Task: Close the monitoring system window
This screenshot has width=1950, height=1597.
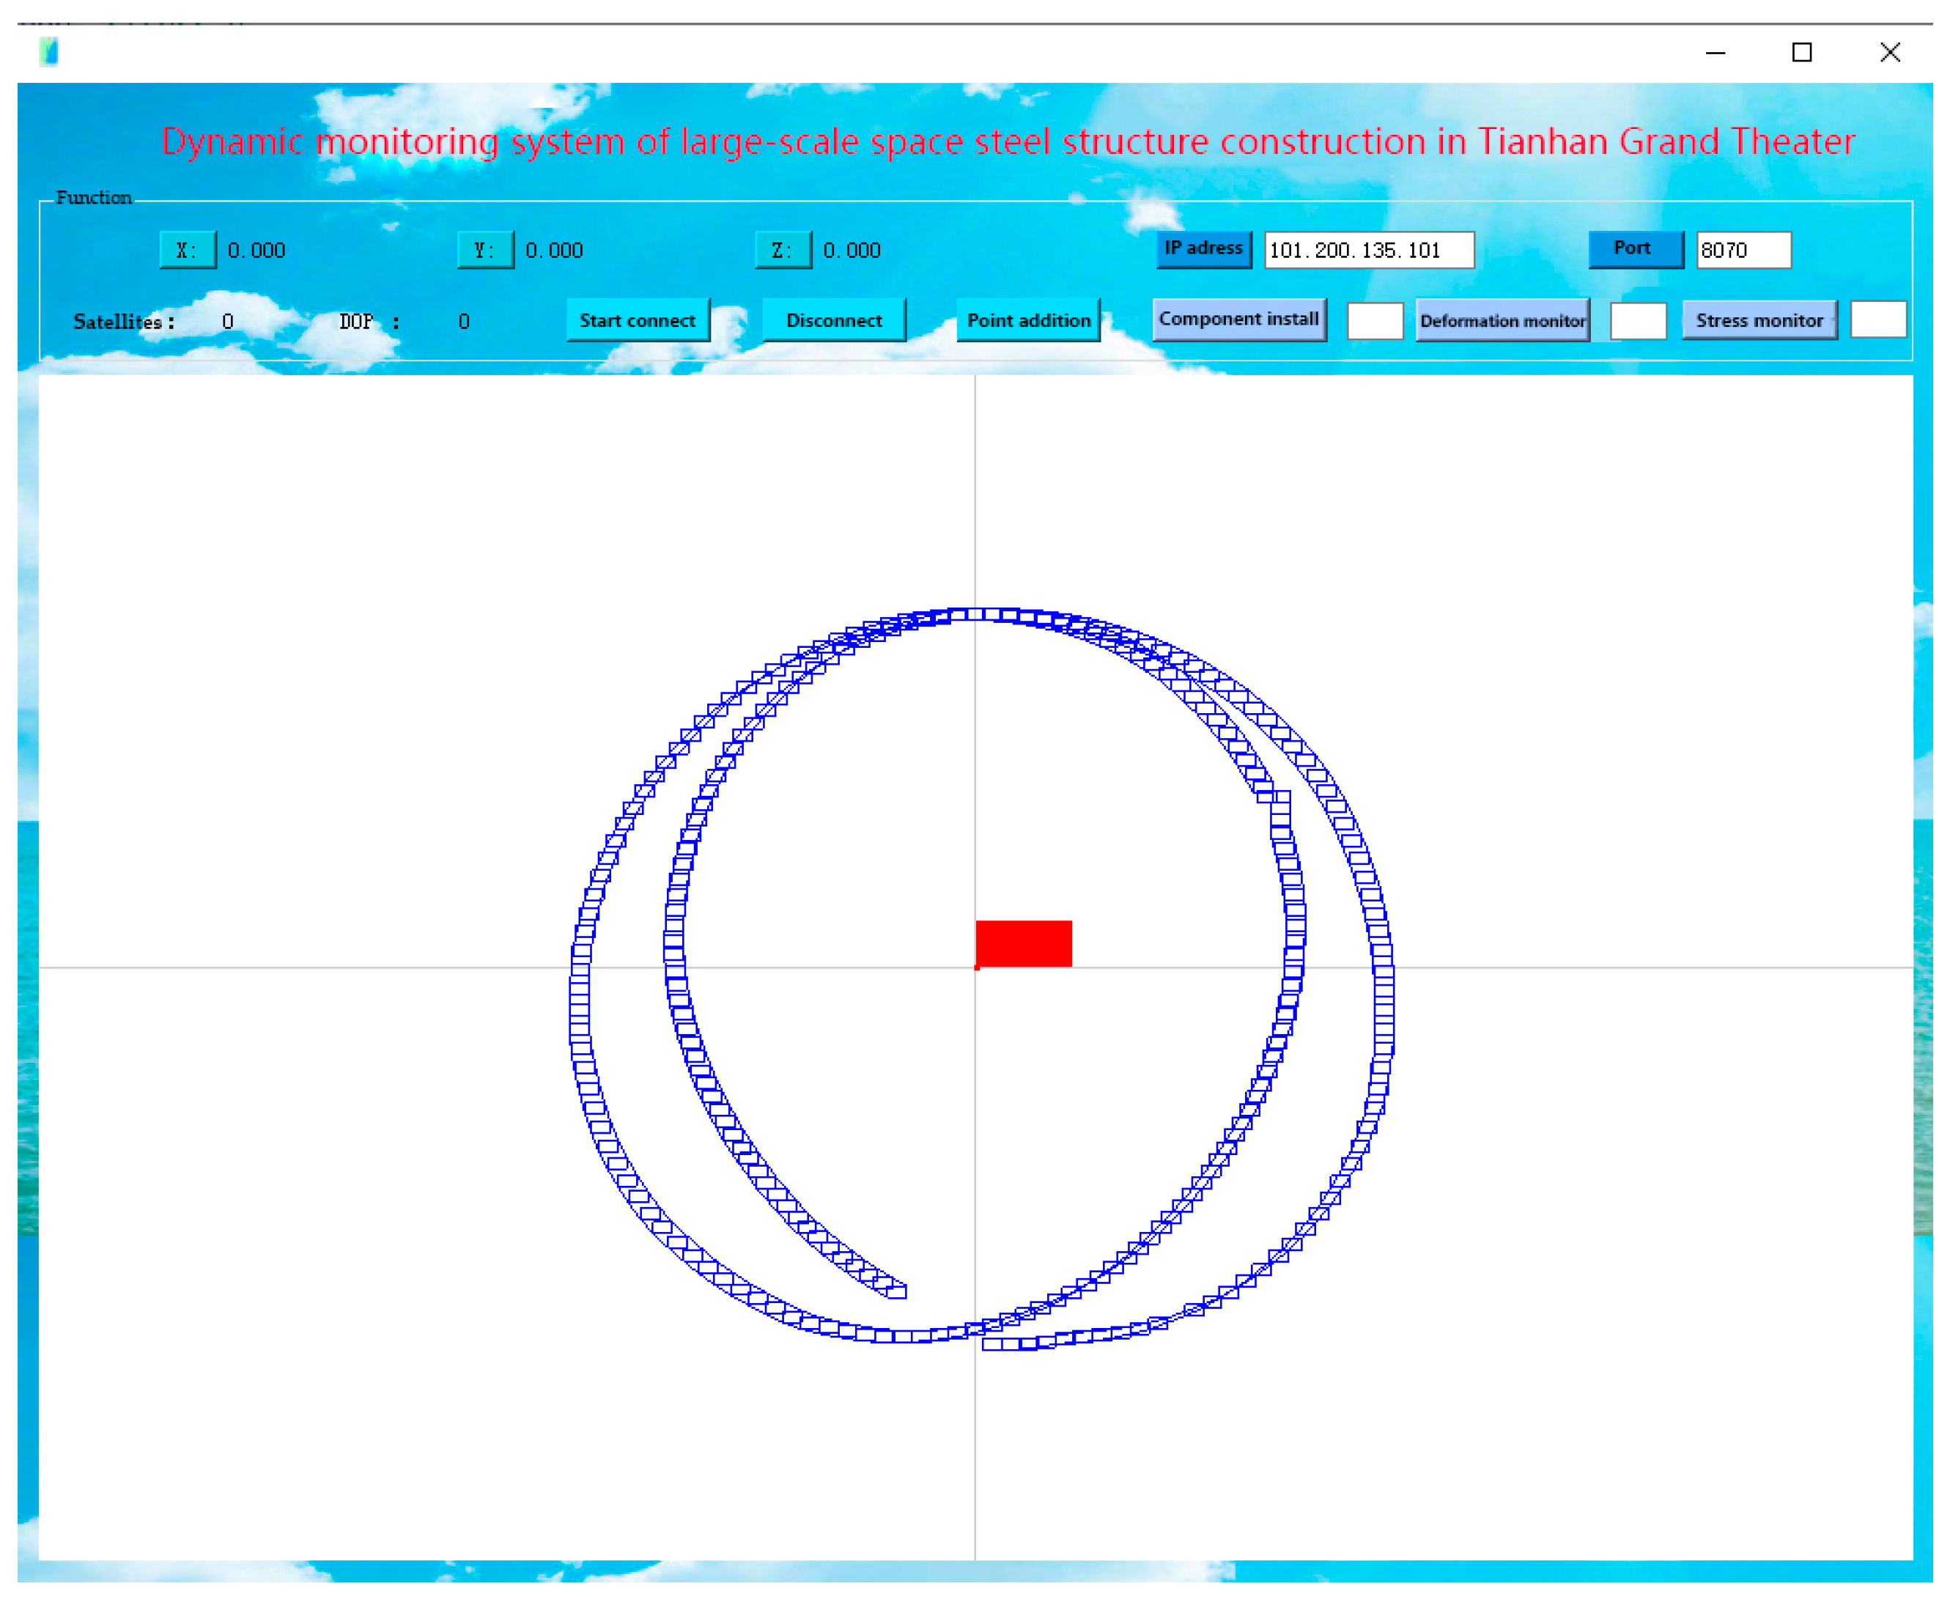Action: (1888, 53)
